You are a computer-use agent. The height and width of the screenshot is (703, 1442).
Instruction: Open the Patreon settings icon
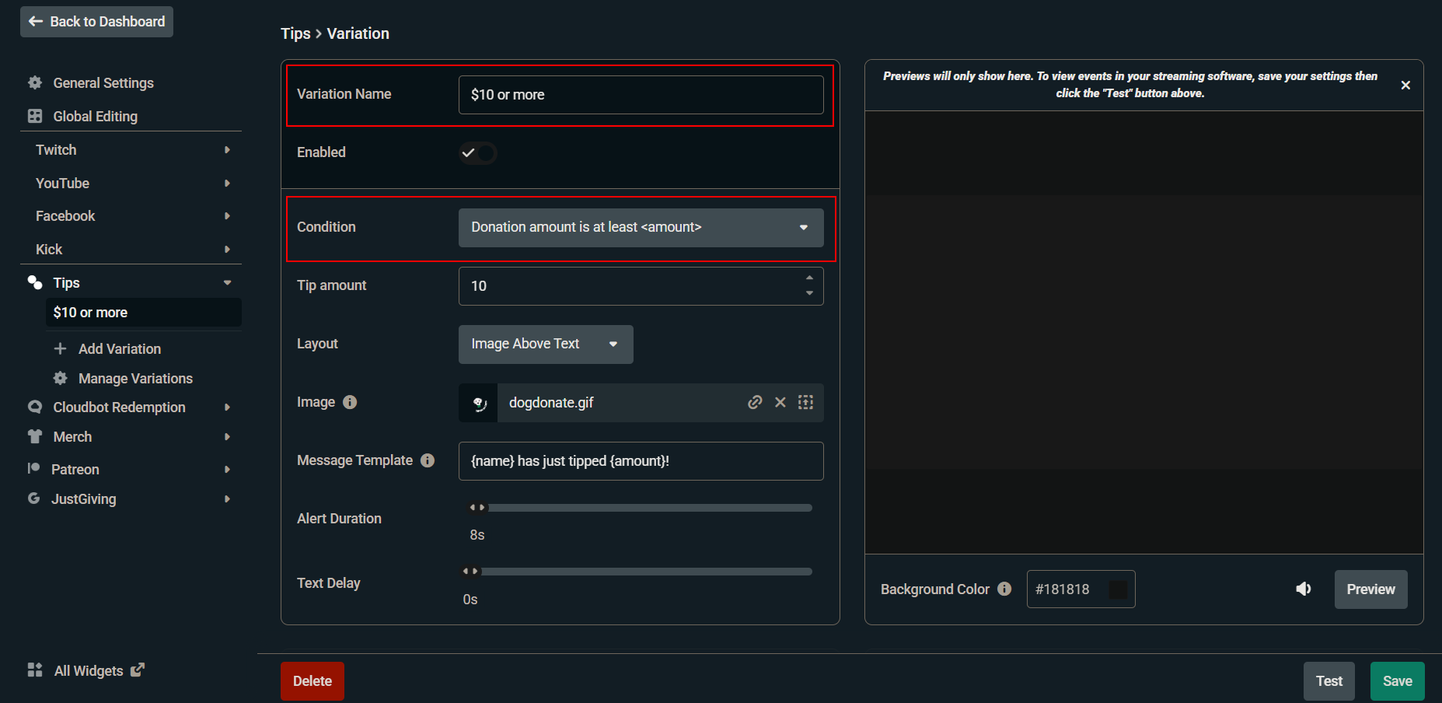[34, 468]
